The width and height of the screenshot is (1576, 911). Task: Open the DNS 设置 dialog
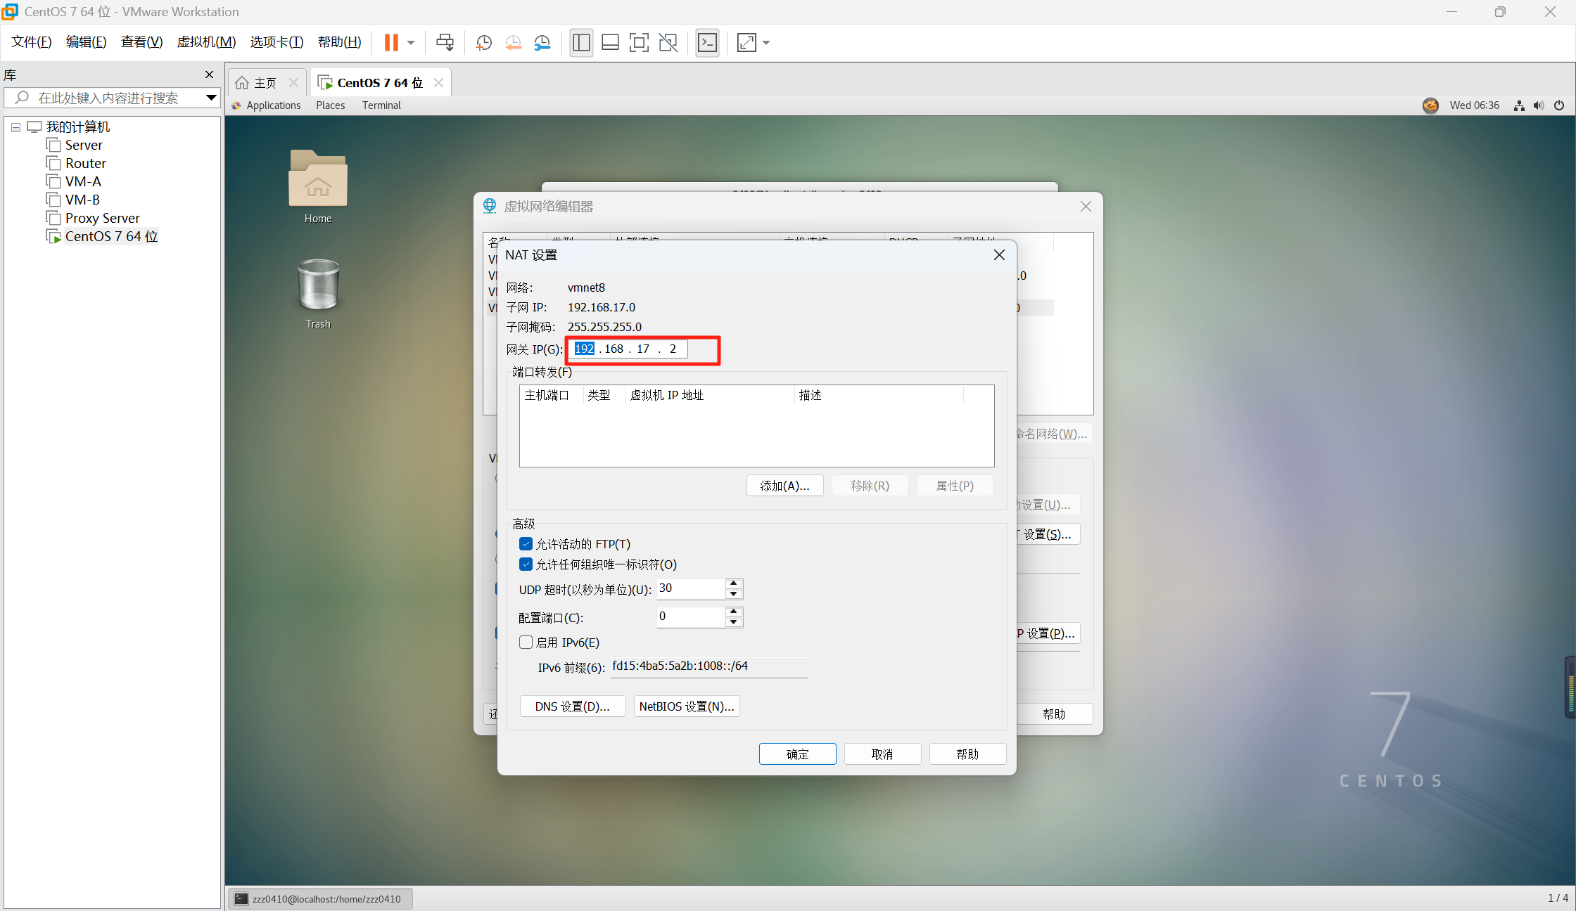pos(572,706)
